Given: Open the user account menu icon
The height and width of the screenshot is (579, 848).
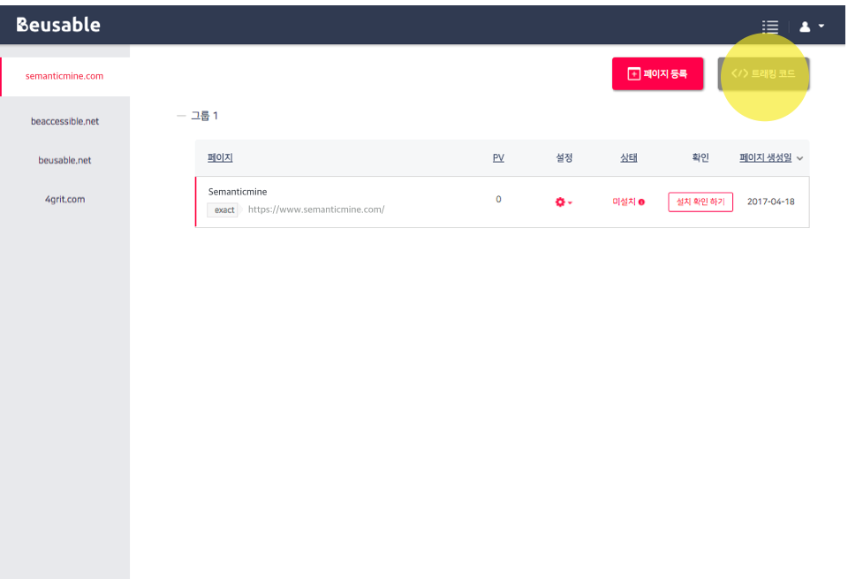Looking at the screenshot, I should 805,27.
